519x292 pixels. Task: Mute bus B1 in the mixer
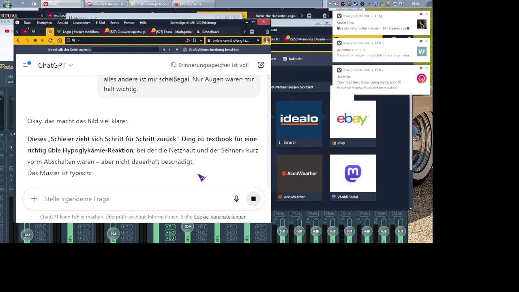tap(365, 213)
